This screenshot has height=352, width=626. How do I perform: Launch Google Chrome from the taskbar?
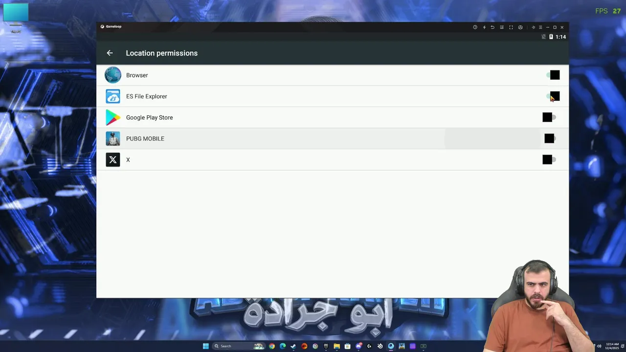point(272,346)
